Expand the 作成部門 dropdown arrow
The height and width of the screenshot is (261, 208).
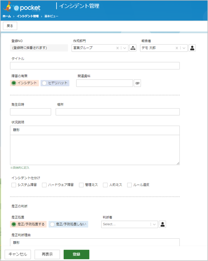pos(124,48)
